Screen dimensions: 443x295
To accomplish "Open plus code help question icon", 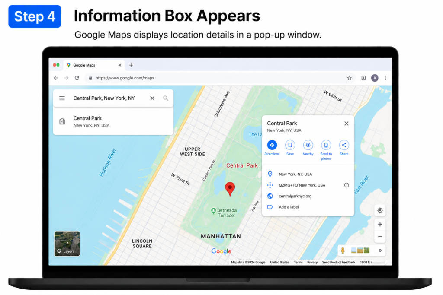I will point(347,185).
